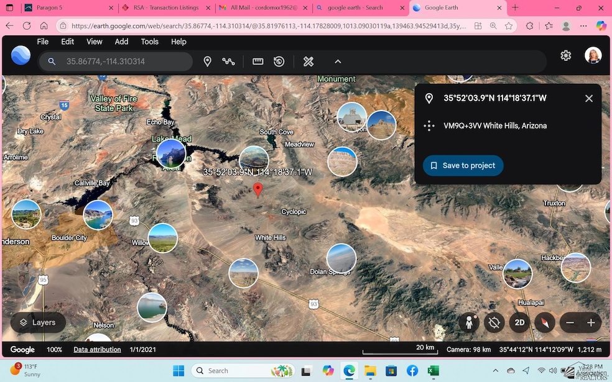Toggle the rotation lock button
This screenshot has width=612, height=382.
(494, 322)
